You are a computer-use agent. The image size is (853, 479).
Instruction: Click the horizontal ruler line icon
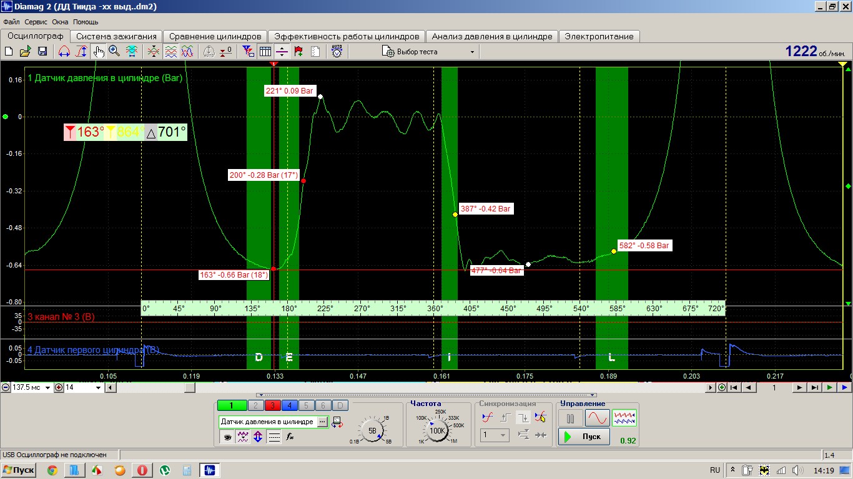[x=282, y=52]
